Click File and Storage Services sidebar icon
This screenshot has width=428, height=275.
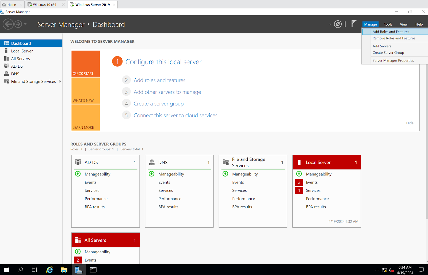coord(6,81)
